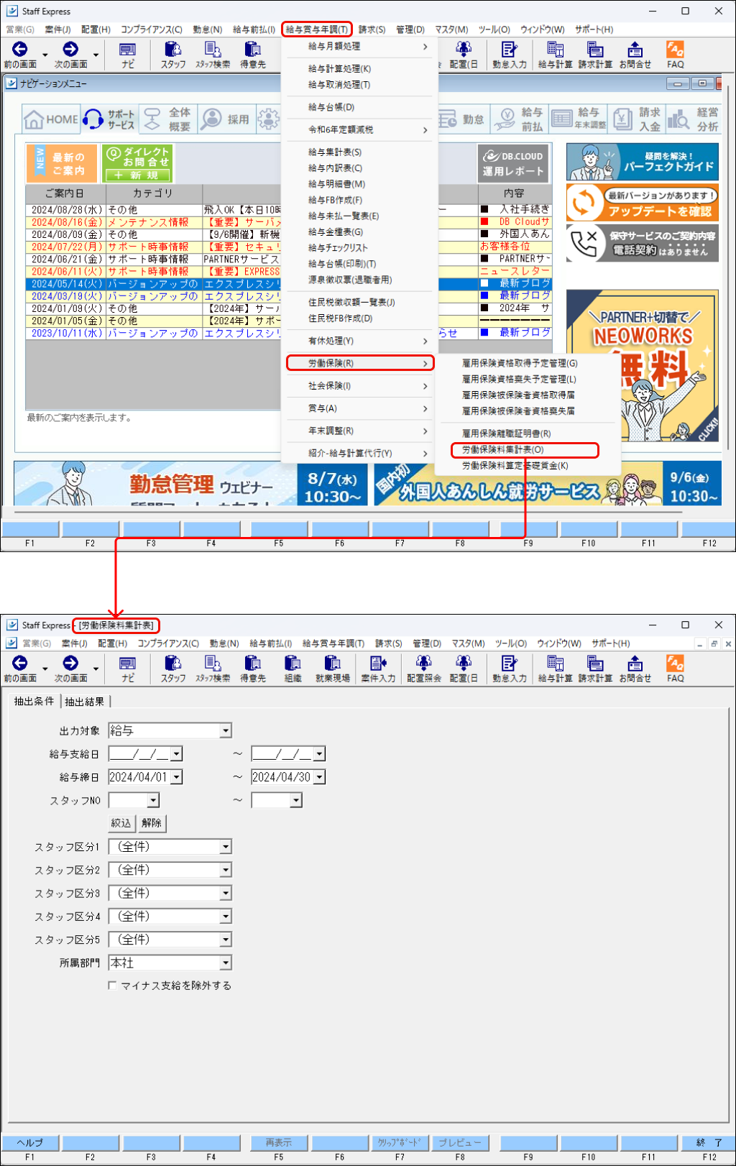Open ナビ icon in the upper navigation window
The image size is (736, 1166).
point(127,54)
